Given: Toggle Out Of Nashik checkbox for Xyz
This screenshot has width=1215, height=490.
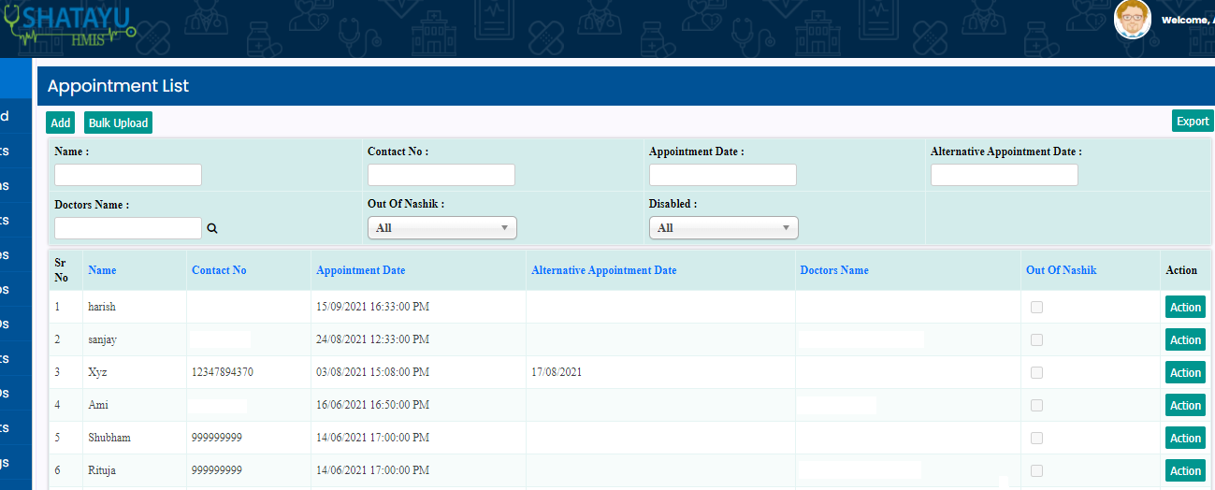Looking at the screenshot, I should click(1036, 373).
